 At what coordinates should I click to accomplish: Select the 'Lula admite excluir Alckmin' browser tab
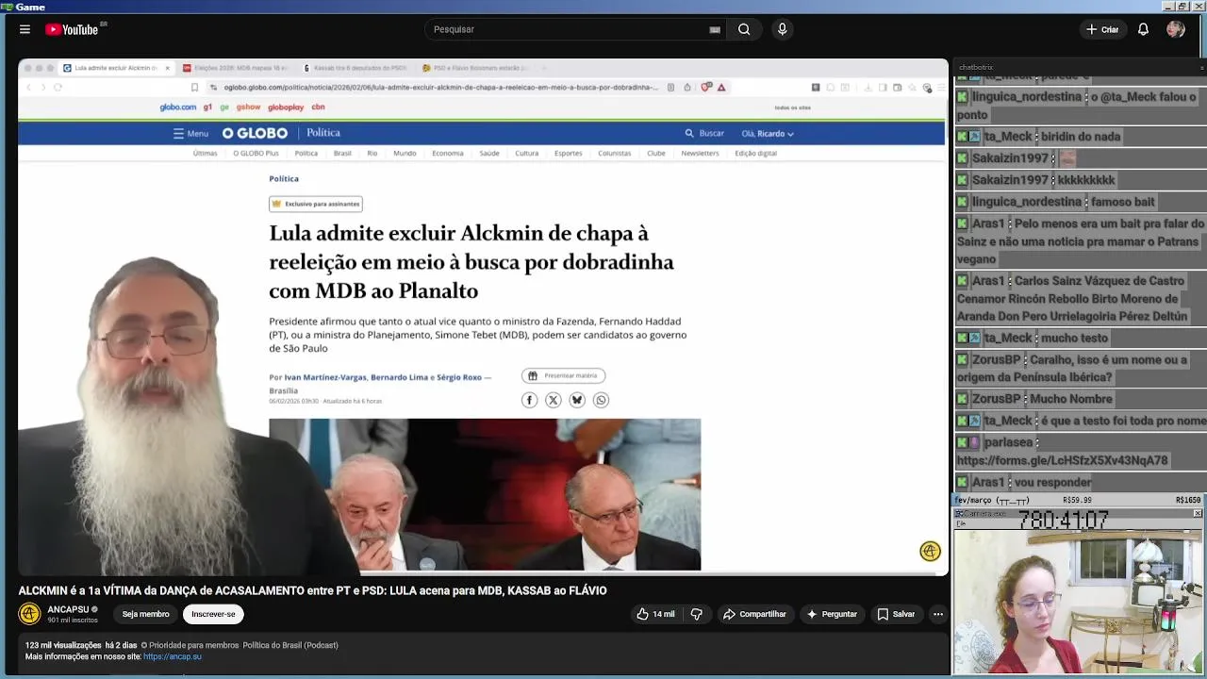[x=116, y=68]
